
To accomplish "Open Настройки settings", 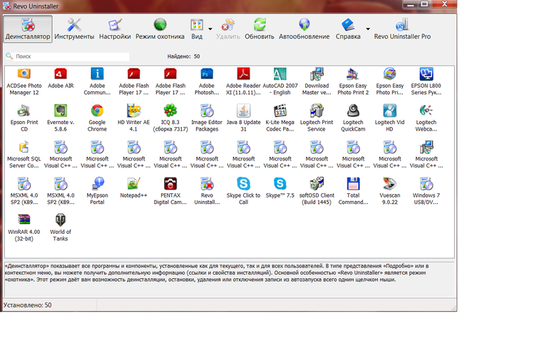I will coord(115,29).
